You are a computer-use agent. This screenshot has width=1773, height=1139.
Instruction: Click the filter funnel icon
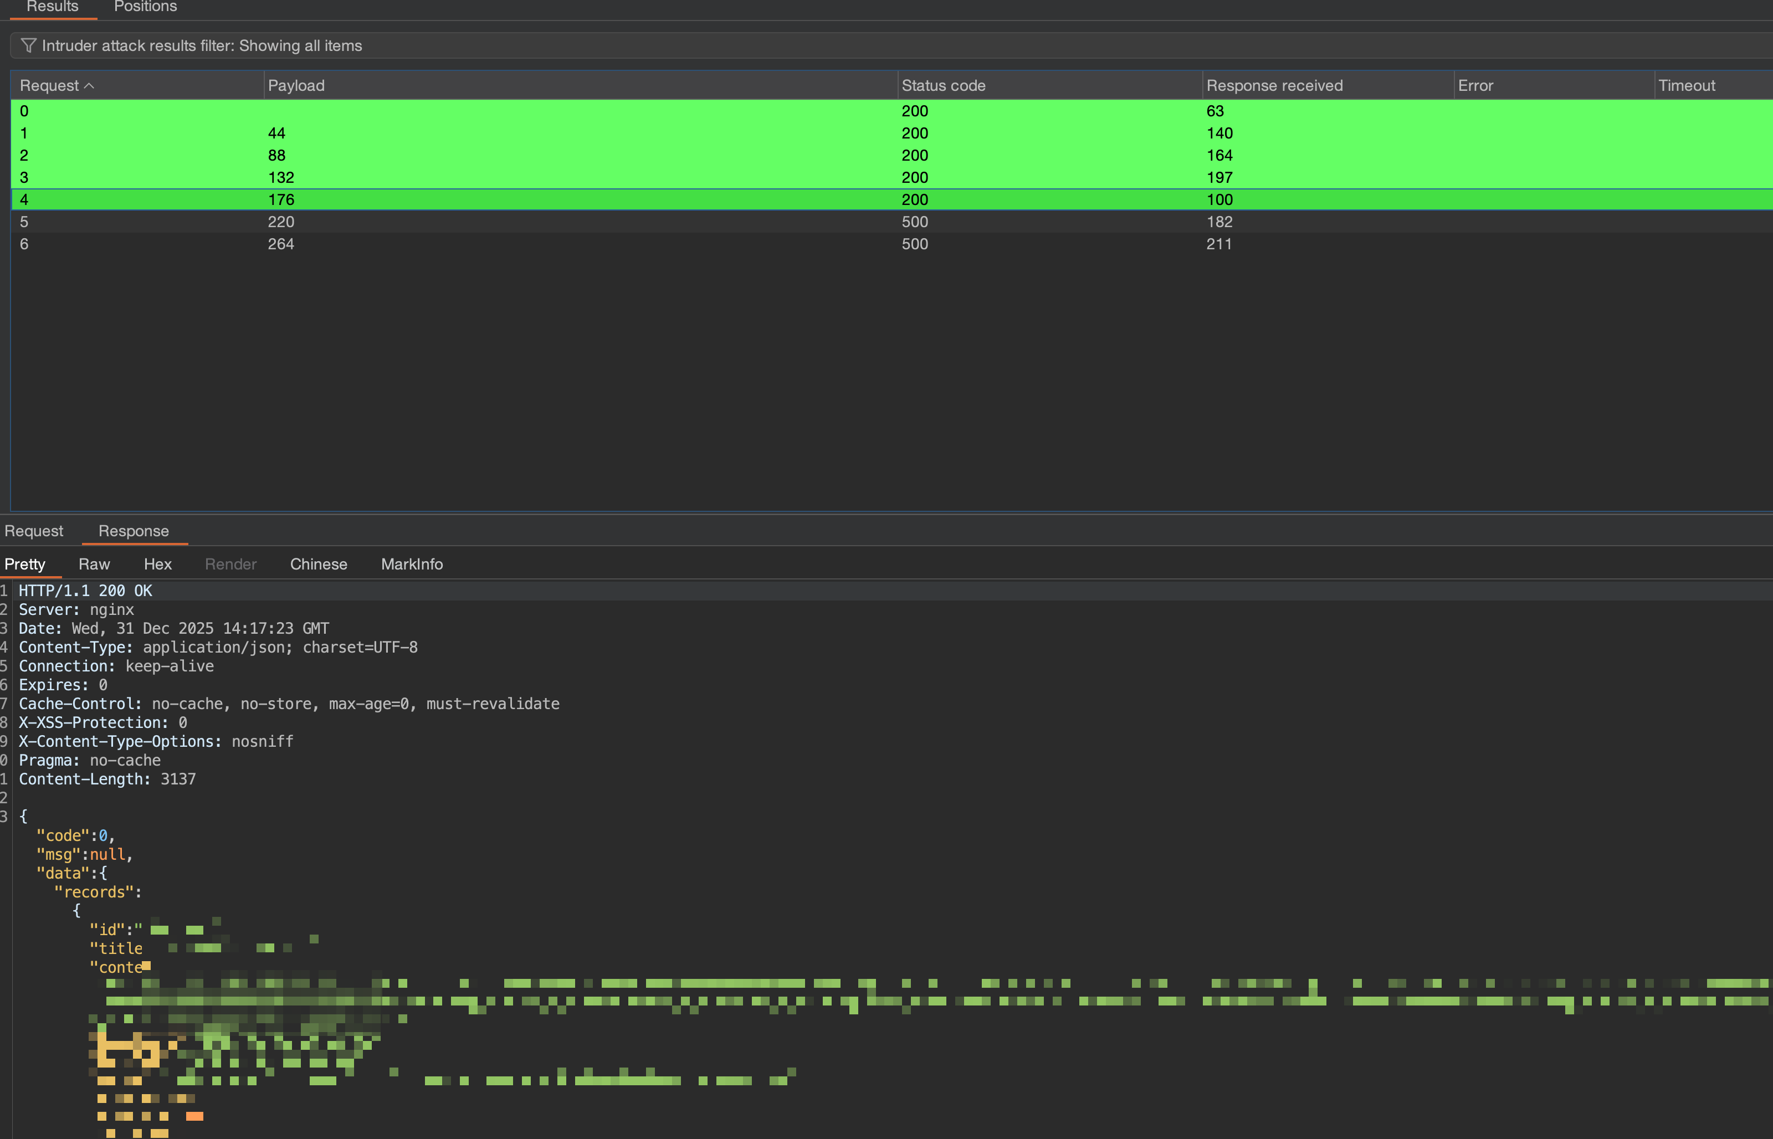click(x=28, y=46)
